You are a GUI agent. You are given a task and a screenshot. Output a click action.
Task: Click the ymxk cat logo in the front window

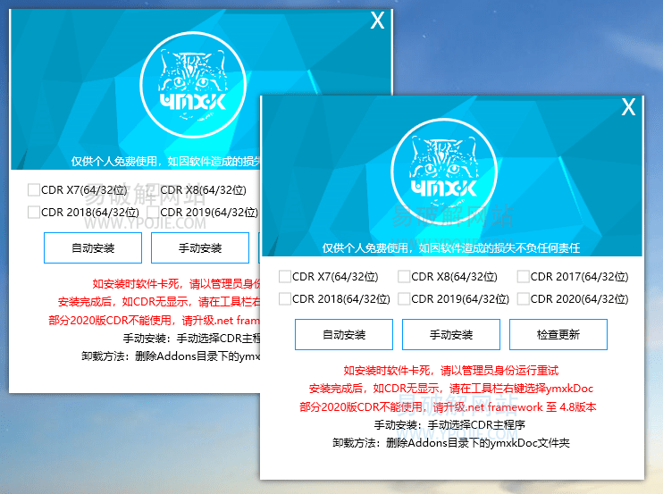tap(444, 172)
